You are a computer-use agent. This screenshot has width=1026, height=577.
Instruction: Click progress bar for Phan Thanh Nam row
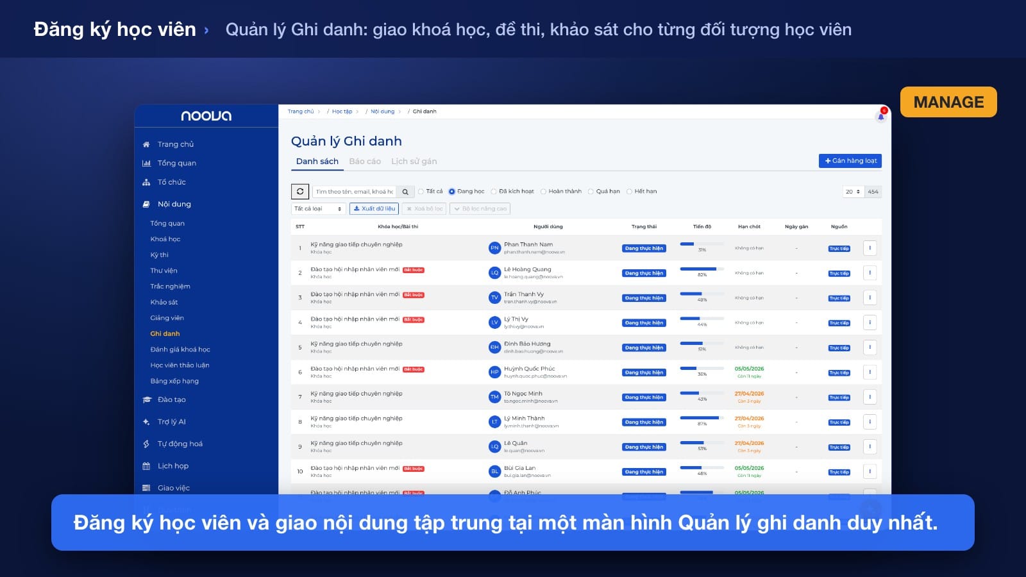702,244
